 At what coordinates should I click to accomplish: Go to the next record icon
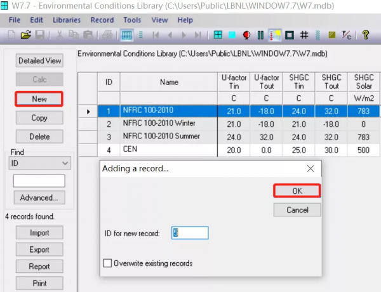[184, 35]
